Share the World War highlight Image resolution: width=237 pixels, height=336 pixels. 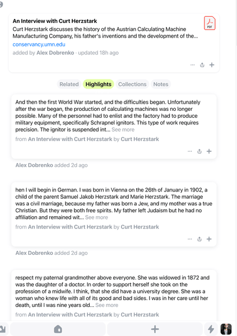[199, 151]
